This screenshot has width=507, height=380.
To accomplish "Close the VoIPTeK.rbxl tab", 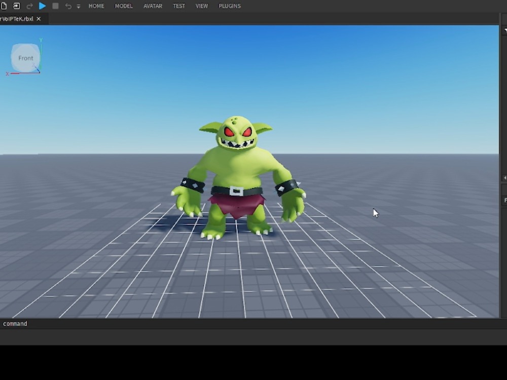I will pos(39,19).
